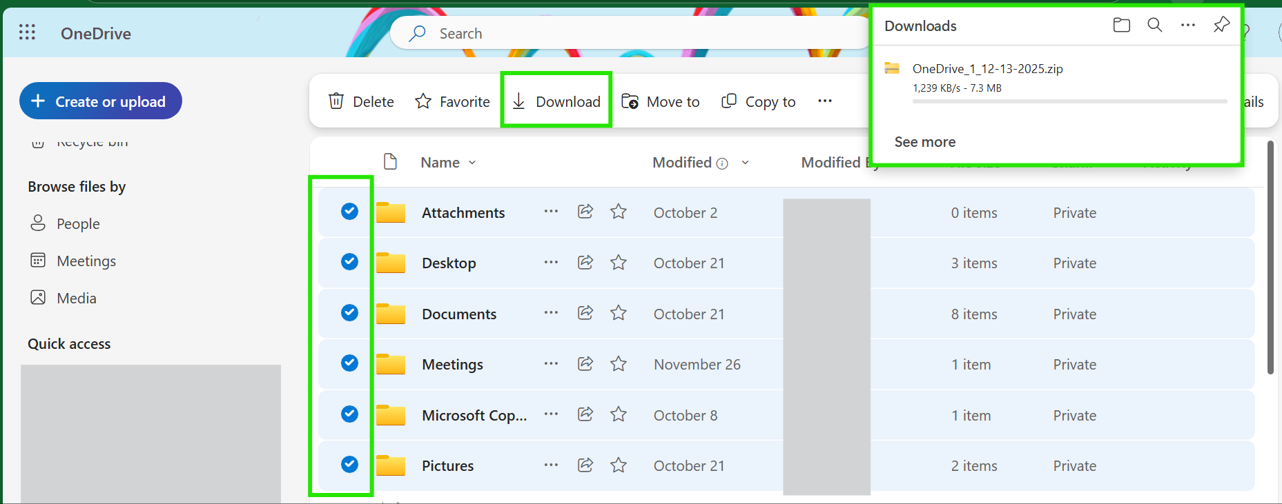Image resolution: width=1282 pixels, height=504 pixels.
Task: Open the Attachments folder name
Action: [x=463, y=212]
